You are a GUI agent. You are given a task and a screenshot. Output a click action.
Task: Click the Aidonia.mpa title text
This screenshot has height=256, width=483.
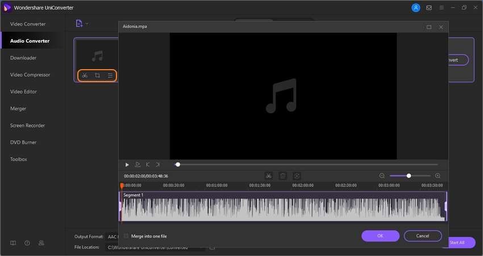click(x=135, y=27)
